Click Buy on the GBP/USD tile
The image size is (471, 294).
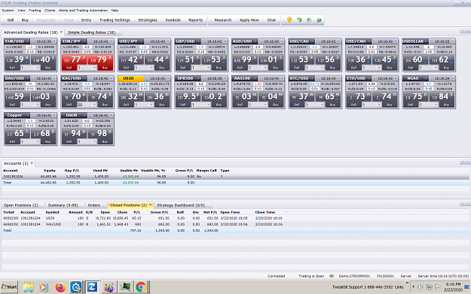pyautogui.click(x=219, y=68)
